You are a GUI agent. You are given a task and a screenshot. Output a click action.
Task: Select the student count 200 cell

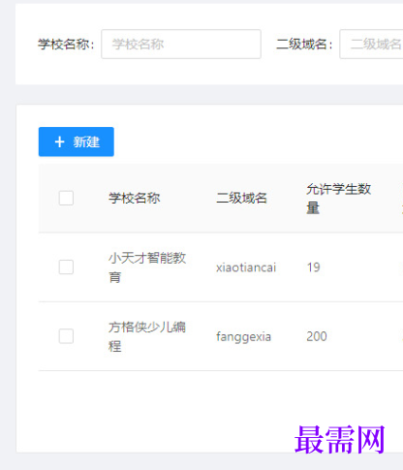click(317, 336)
